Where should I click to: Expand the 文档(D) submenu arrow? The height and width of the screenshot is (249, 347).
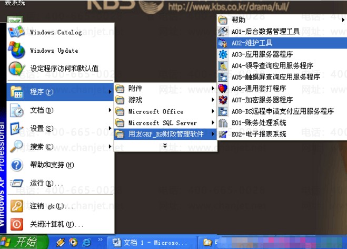pos(110,110)
